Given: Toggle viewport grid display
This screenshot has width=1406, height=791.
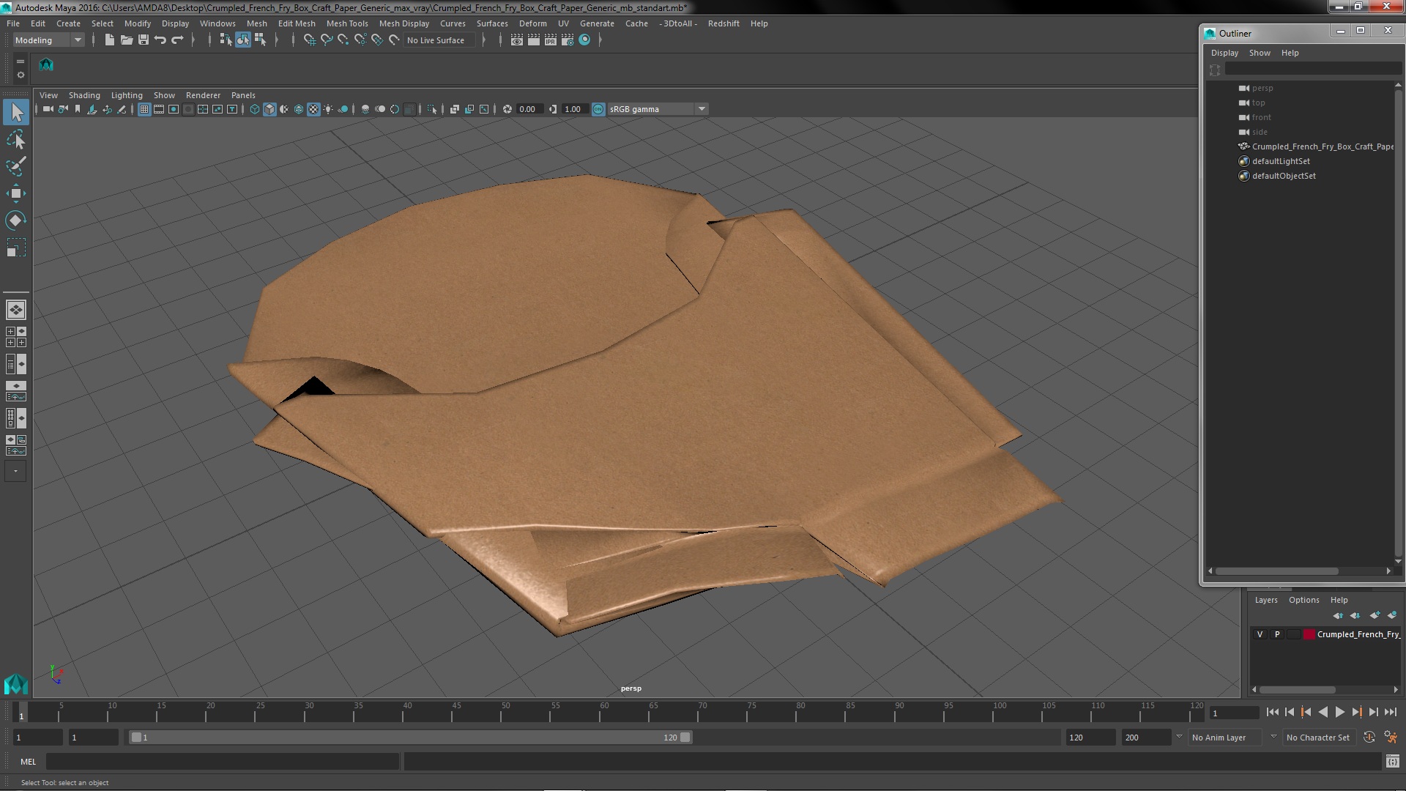Looking at the screenshot, I should [144, 109].
